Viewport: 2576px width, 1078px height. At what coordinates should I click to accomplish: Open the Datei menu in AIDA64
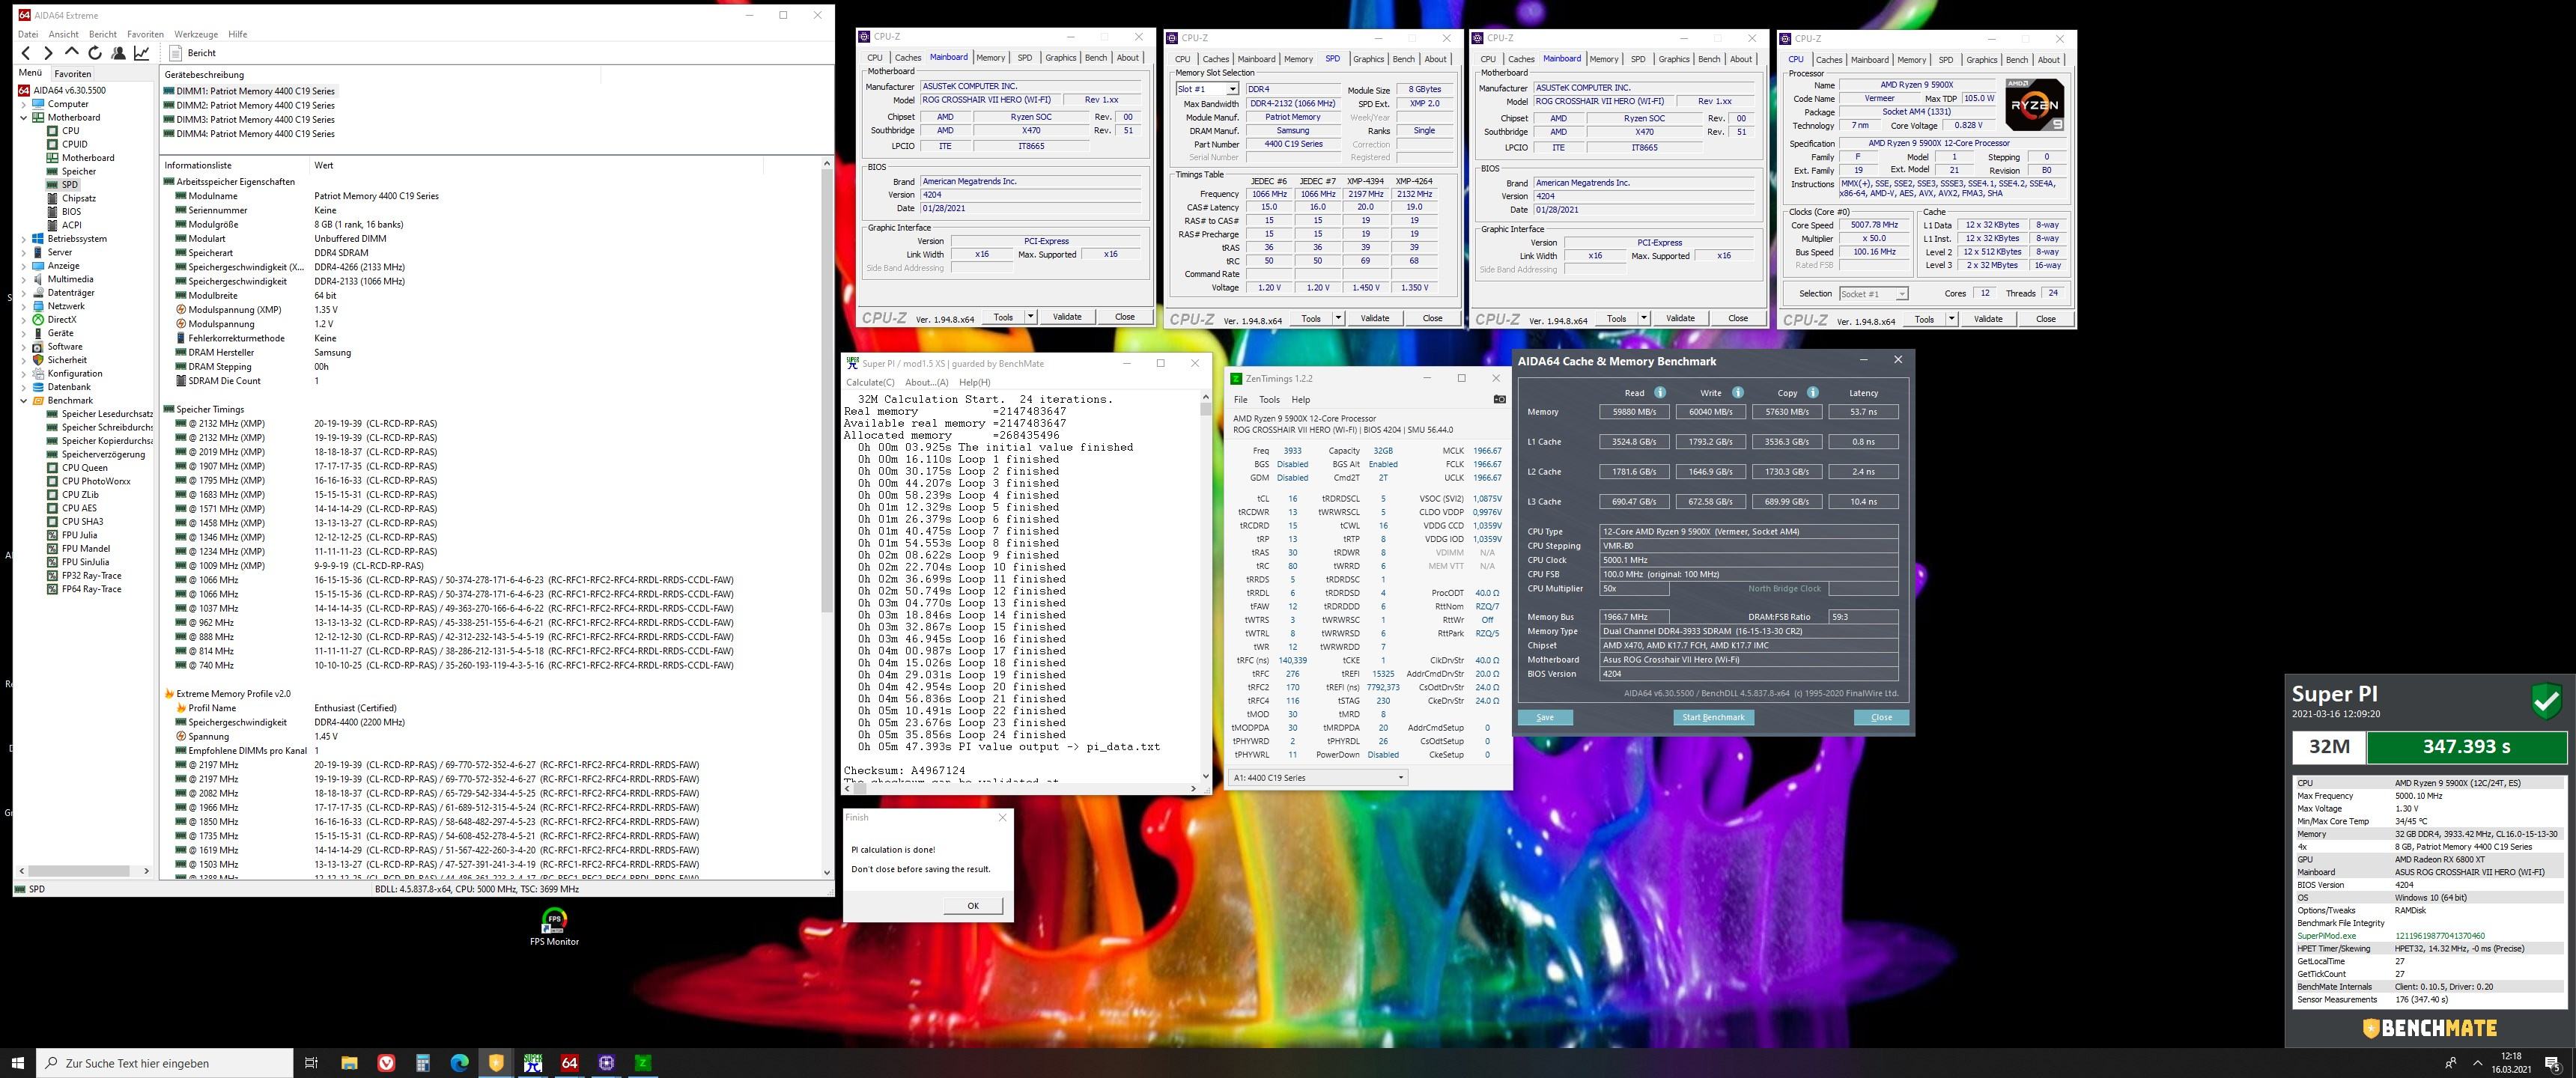[x=28, y=34]
